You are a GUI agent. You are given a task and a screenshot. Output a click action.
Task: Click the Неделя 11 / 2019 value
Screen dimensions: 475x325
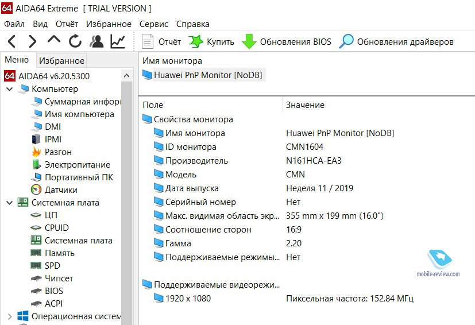(319, 188)
